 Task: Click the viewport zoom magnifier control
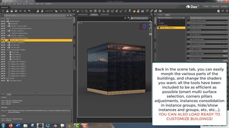coord(150,28)
